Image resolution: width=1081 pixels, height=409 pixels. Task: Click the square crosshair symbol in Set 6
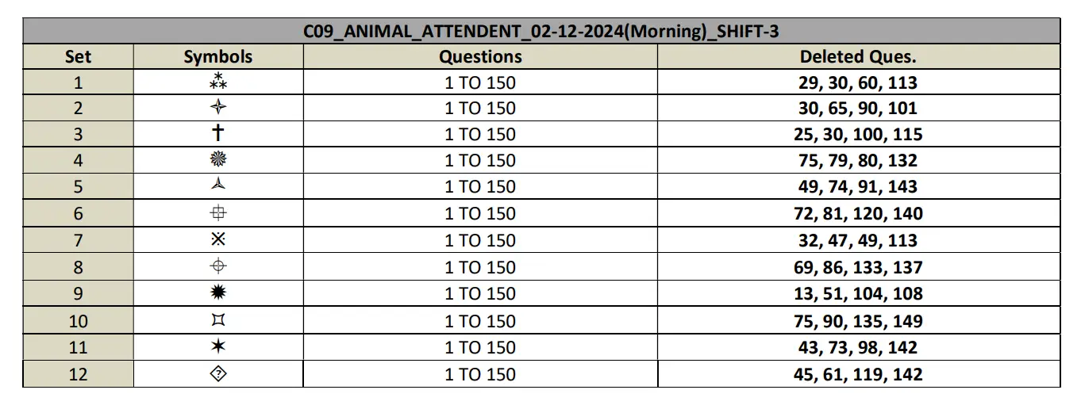pos(218,213)
